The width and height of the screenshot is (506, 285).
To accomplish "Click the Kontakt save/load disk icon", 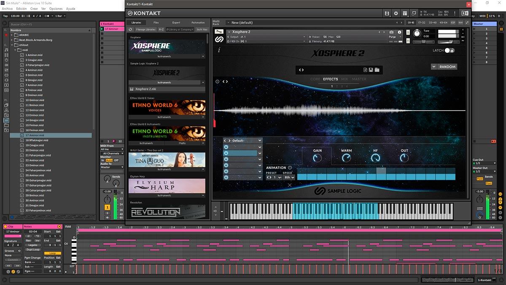I will 387,14.
